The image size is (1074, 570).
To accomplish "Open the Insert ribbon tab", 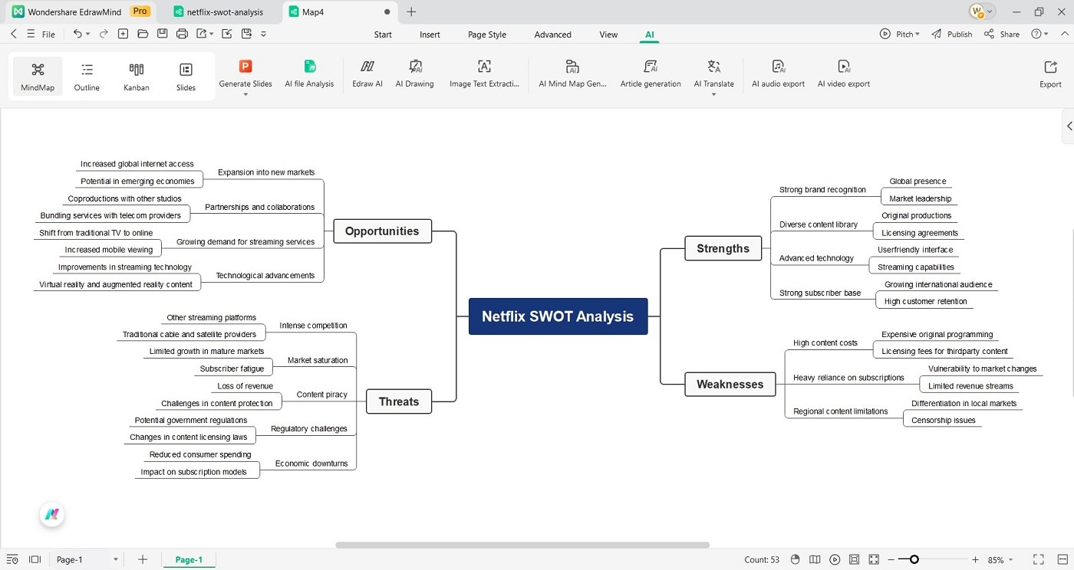I will click(x=430, y=34).
